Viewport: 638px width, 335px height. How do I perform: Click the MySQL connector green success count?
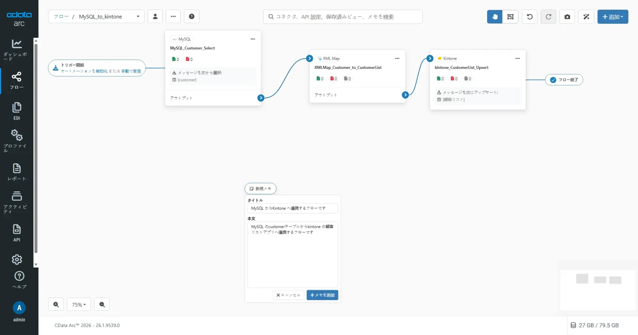175,59
